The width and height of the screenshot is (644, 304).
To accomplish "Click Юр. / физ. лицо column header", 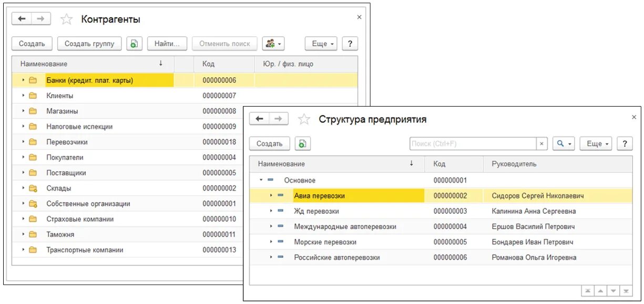I will (306, 64).
